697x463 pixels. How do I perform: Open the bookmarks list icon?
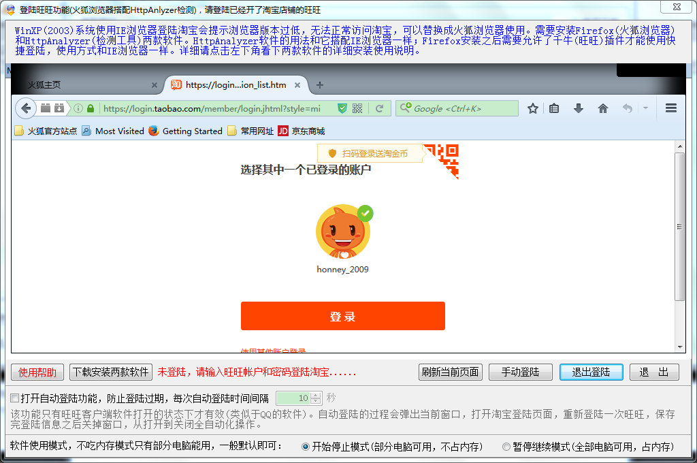click(x=554, y=108)
